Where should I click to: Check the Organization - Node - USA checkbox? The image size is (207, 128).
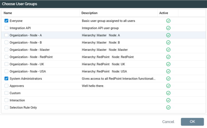click(6, 71)
